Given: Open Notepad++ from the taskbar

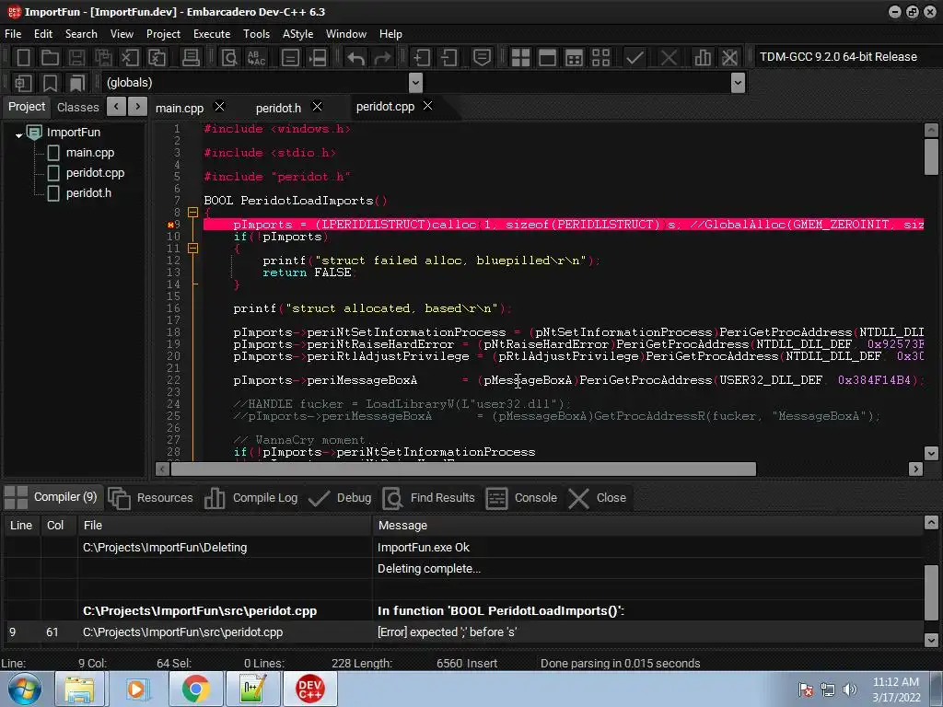Looking at the screenshot, I should click(x=252, y=689).
